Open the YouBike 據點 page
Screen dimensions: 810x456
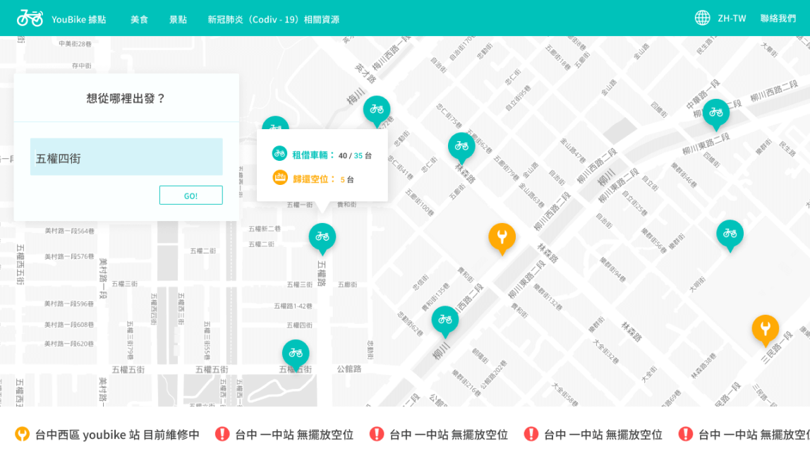click(78, 19)
